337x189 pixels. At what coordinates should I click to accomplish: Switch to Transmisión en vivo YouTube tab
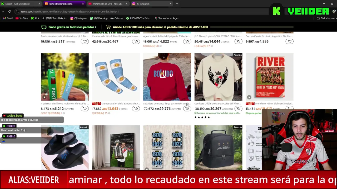tap(107, 4)
